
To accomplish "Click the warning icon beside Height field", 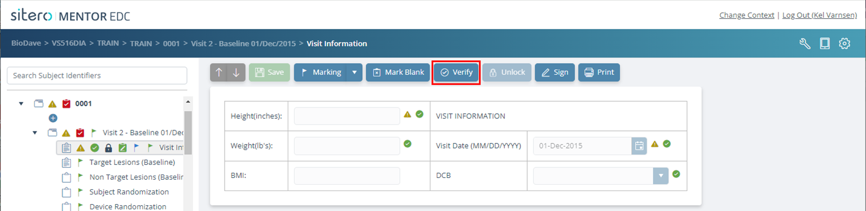I will (x=407, y=114).
